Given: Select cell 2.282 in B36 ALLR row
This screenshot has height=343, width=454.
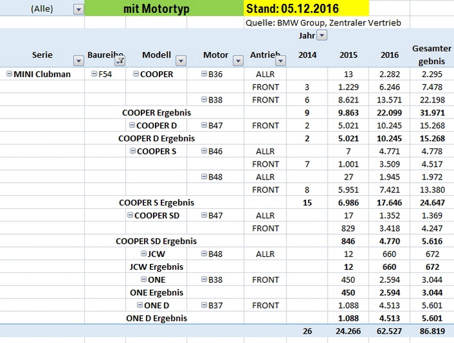Looking at the screenshot, I should (389, 74).
